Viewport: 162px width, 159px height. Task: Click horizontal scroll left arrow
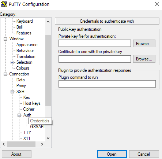4,144
